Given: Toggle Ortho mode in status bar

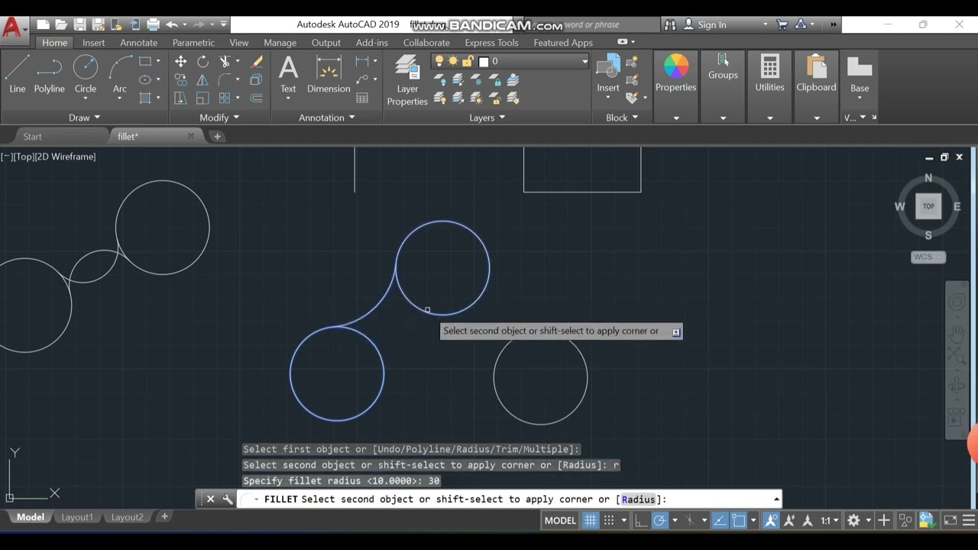Looking at the screenshot, I should pos(640,520).
